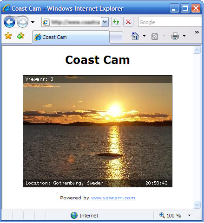The image size is (204, 223).
Task: Open the Home button dropdown arrow
Action: (x=144, y=36)
